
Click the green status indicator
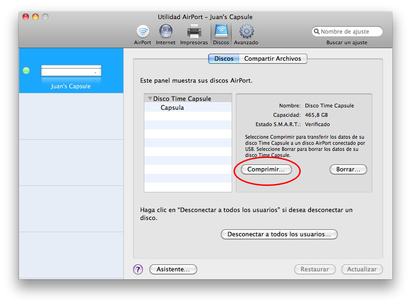click(x=26, y=71)
